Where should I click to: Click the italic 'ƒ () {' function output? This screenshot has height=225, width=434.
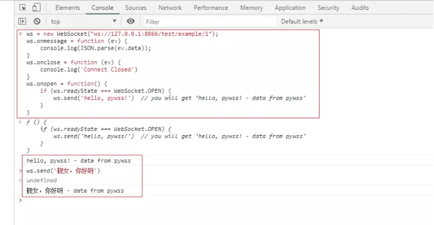[36, 122]
